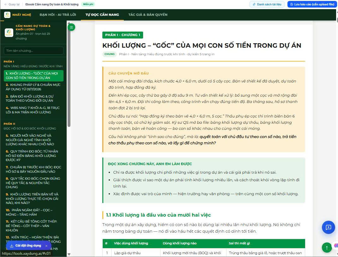
Task: Click the PHẦN I section header in sidebar
Action: pyautogui.click(x=9, y=62)
